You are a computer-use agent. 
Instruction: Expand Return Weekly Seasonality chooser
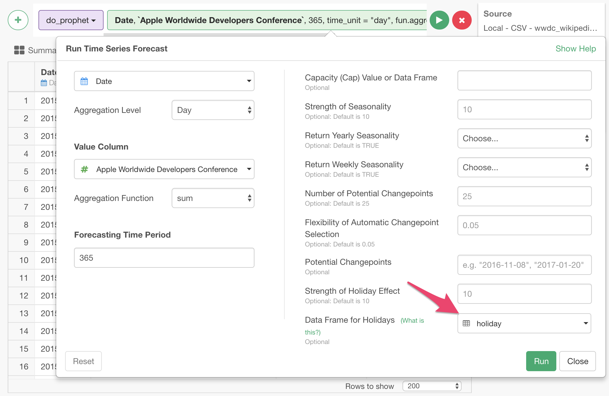(524, 167)
